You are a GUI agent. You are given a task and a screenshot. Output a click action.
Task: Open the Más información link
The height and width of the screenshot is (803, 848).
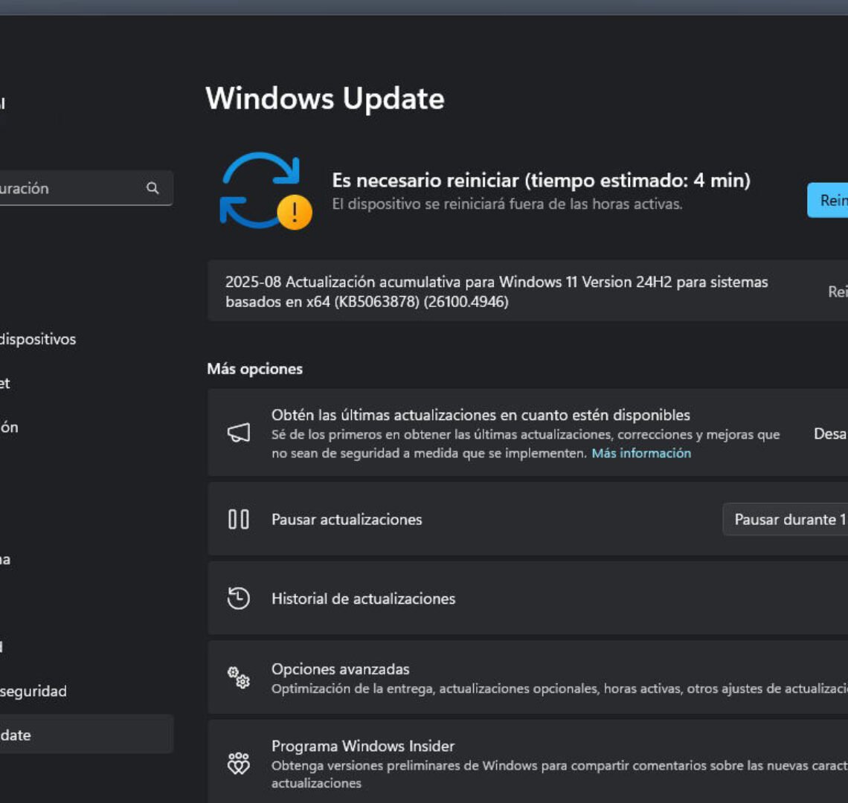(x=641, y=453)
